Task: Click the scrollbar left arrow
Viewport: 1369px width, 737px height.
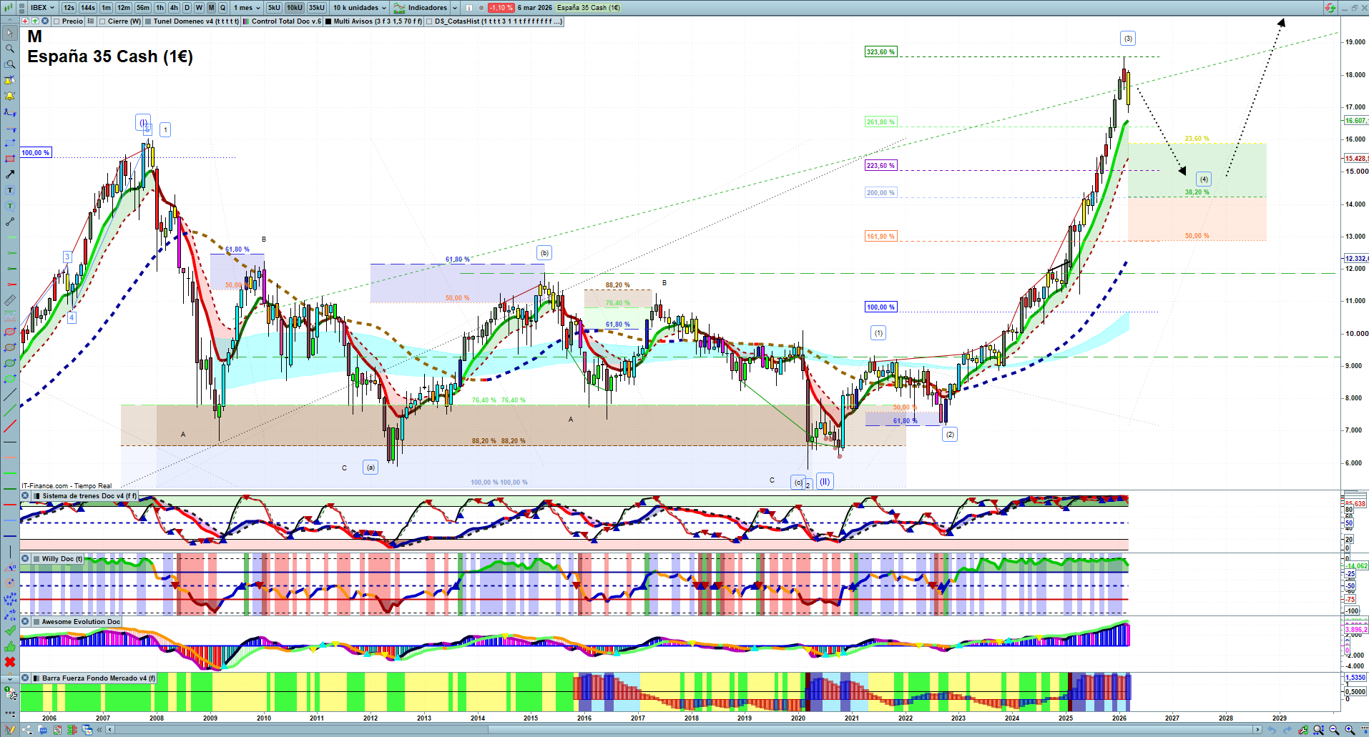Action: point(109,730)
